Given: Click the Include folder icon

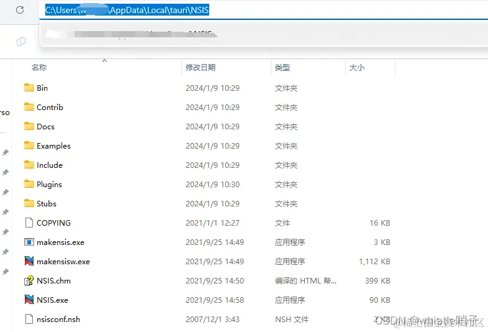Looking at the screenshot, I should (29, 165).
